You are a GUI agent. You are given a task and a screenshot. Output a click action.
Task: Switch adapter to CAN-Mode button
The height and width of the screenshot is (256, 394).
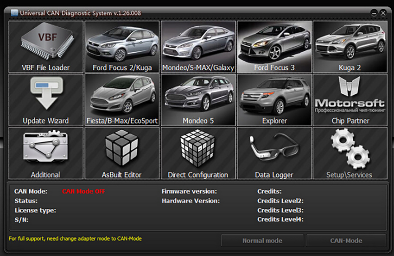[346, 241]
